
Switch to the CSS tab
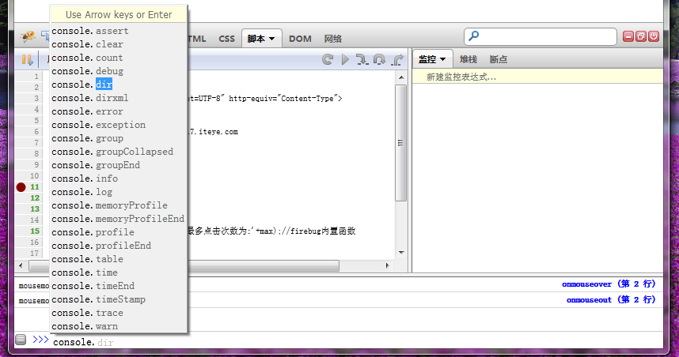pos(226,39)
